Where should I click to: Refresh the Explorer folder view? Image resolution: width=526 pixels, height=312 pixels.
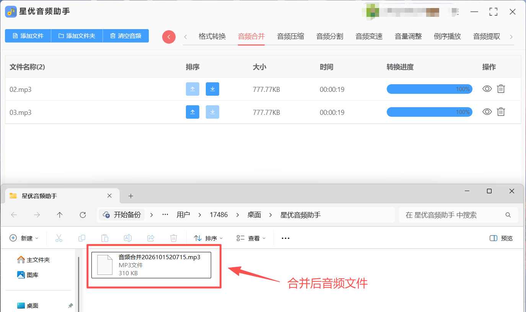coord(83,215)
